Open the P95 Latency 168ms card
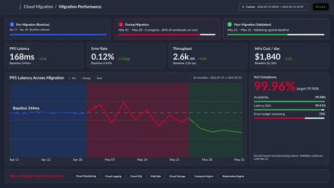 pyautogui.click(x=44, y=56)
